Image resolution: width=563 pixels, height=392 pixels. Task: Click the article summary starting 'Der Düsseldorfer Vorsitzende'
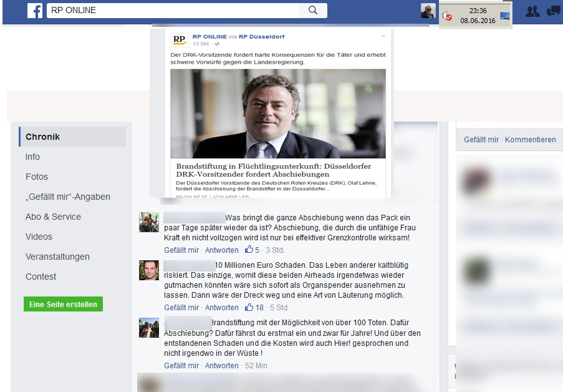[276, 185]
